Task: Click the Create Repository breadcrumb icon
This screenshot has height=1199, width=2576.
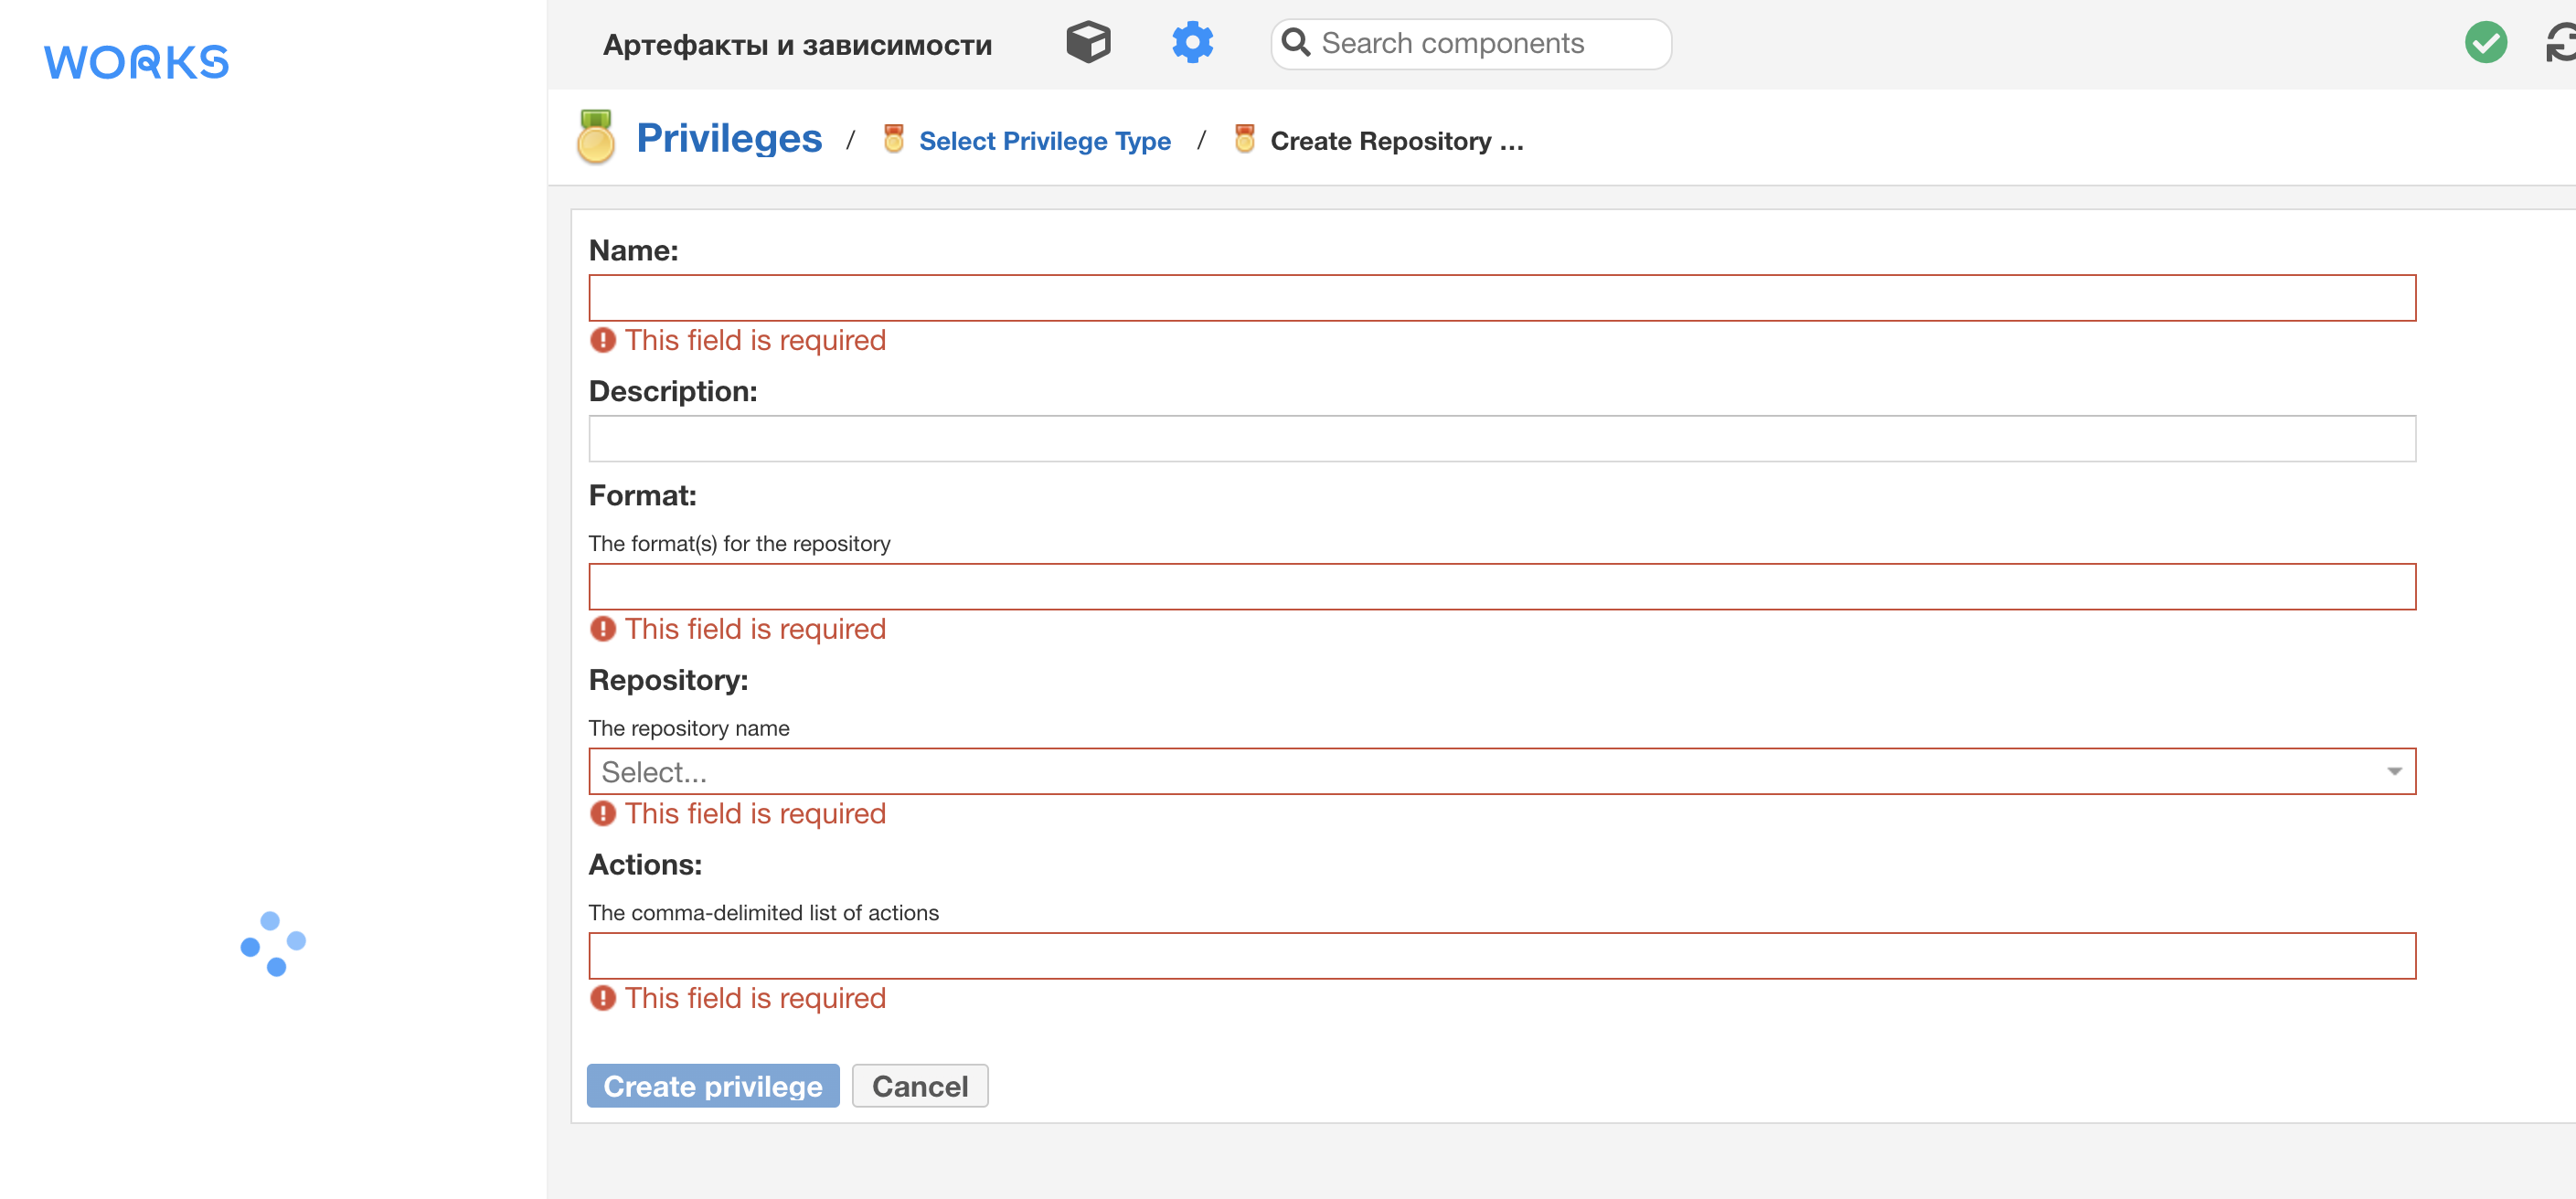Action: tap(1244, 139)
